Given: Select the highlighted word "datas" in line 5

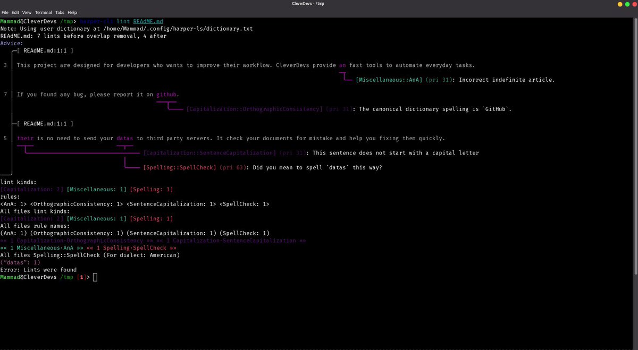Looking at the screenshot, I should pos(125,139).
